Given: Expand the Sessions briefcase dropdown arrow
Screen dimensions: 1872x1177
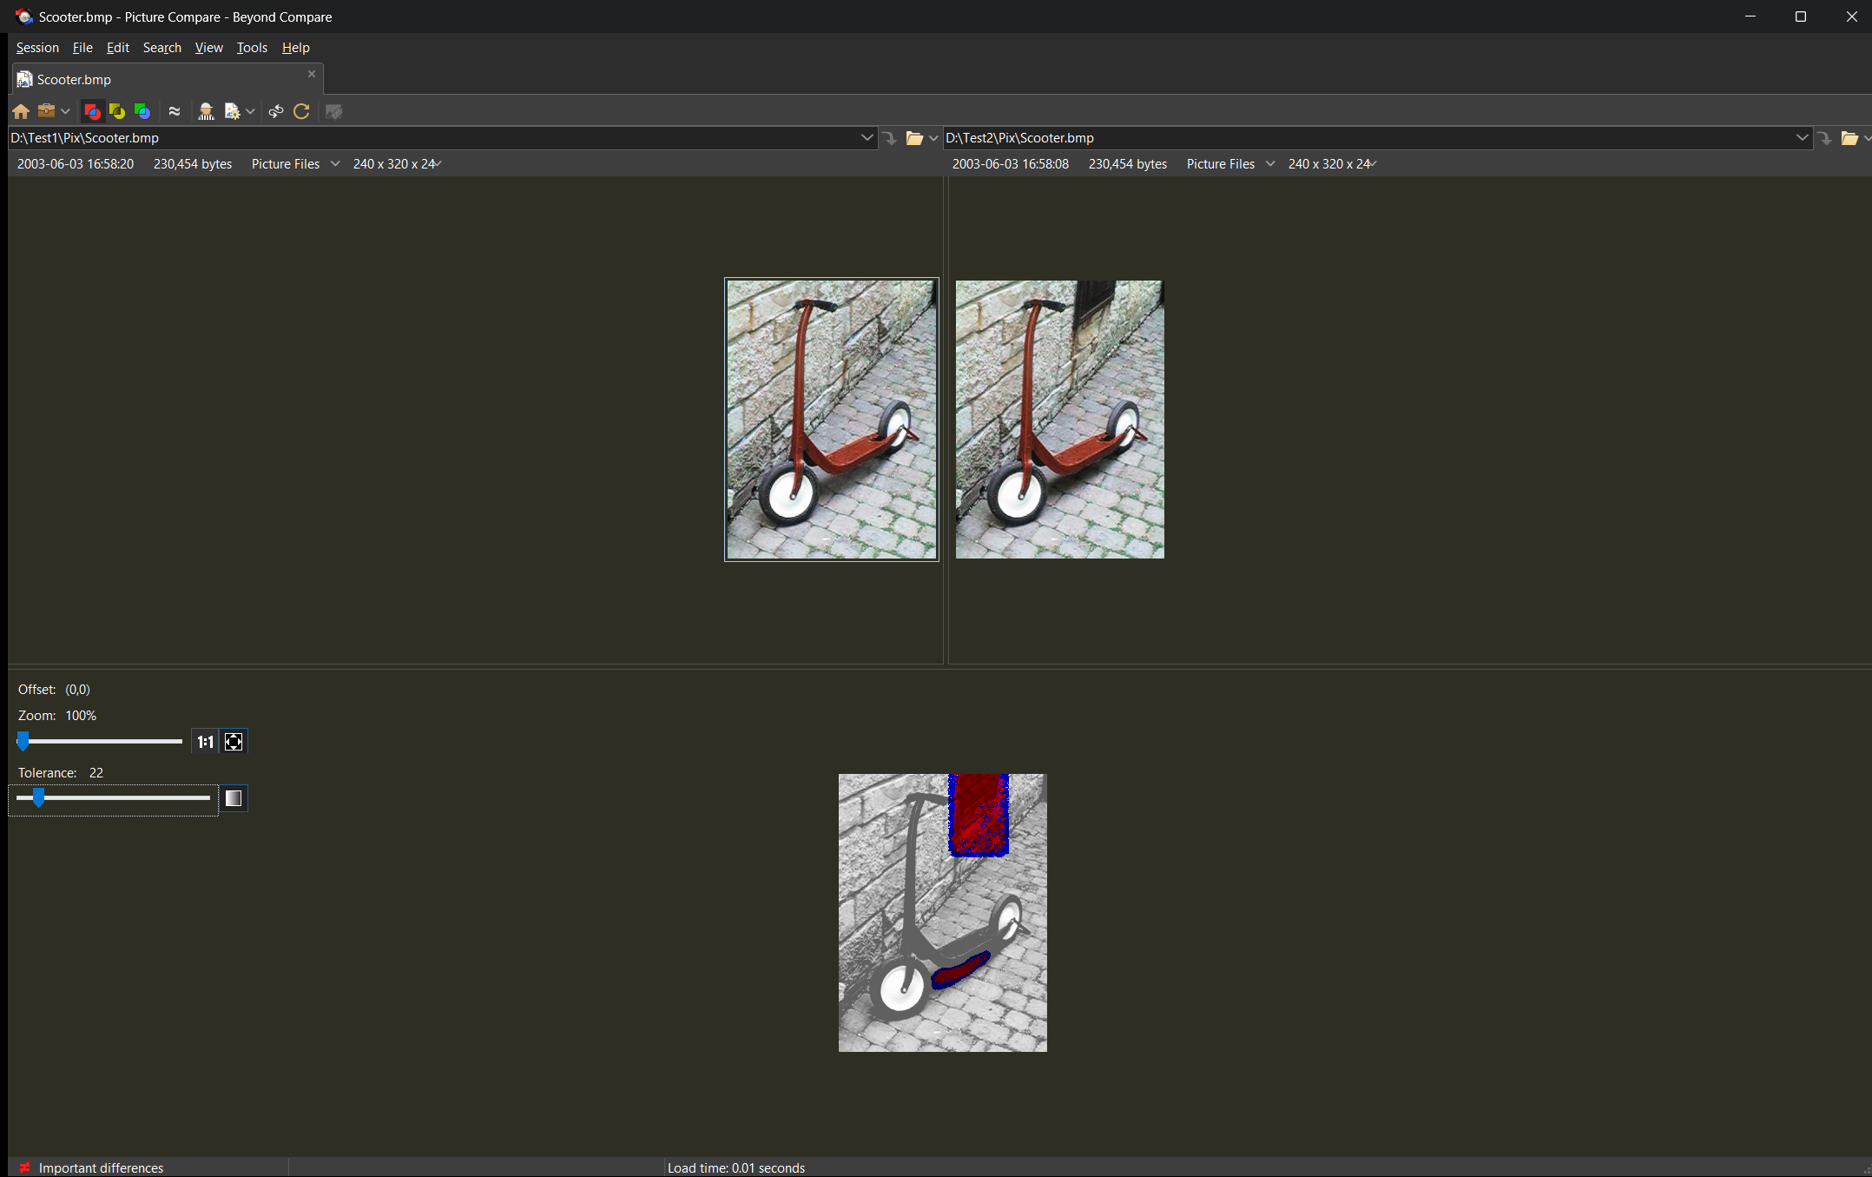Looking at the screenshot, I should 65,111.
